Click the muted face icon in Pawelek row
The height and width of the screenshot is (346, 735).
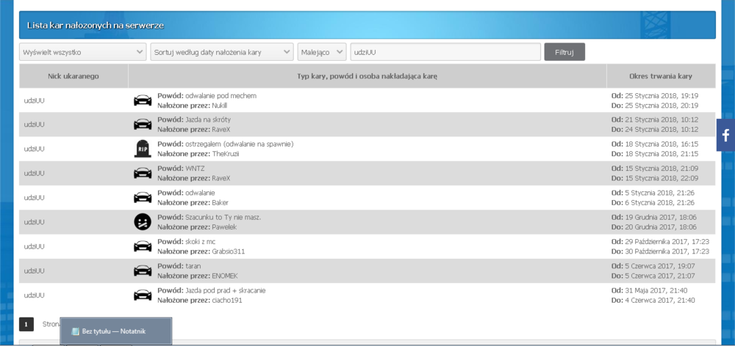click(x=143, y=221)
